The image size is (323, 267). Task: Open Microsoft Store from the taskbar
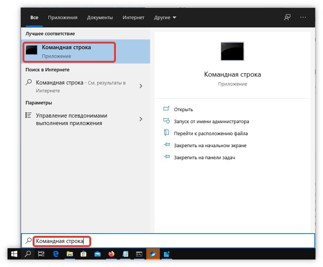[x=83, y=254]
